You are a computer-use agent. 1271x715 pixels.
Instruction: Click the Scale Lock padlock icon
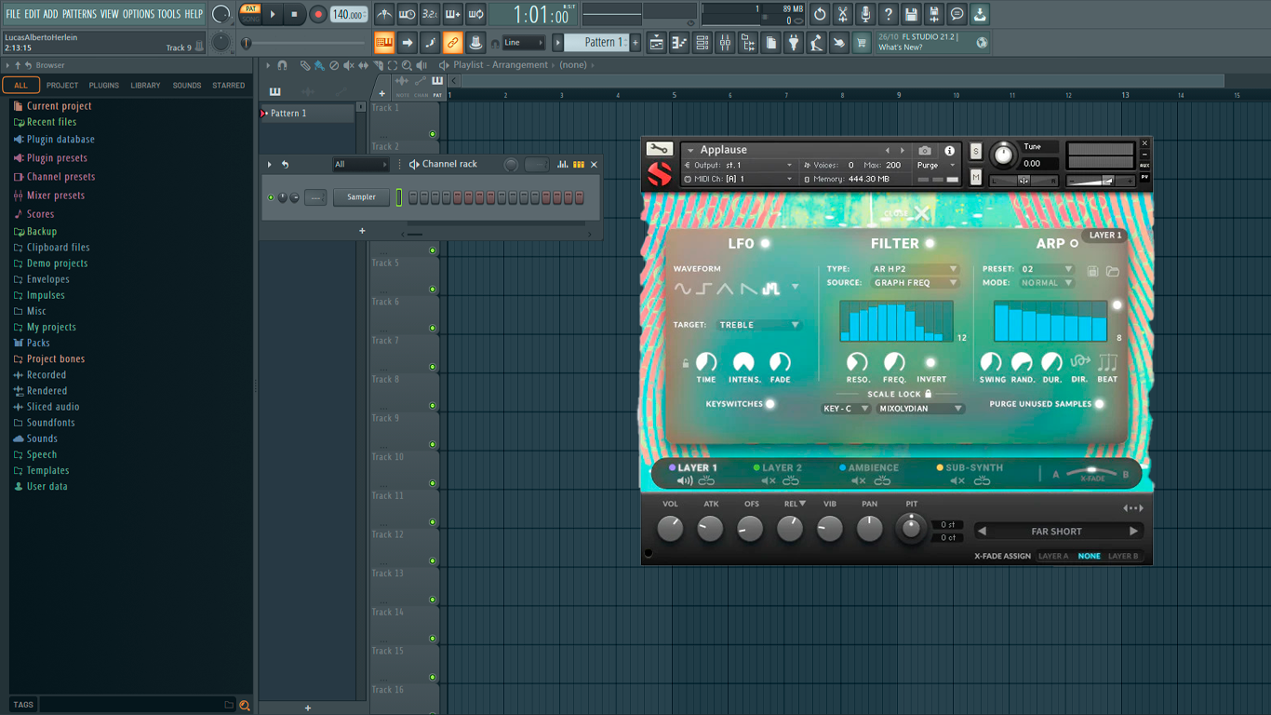(x=928, y=394)
